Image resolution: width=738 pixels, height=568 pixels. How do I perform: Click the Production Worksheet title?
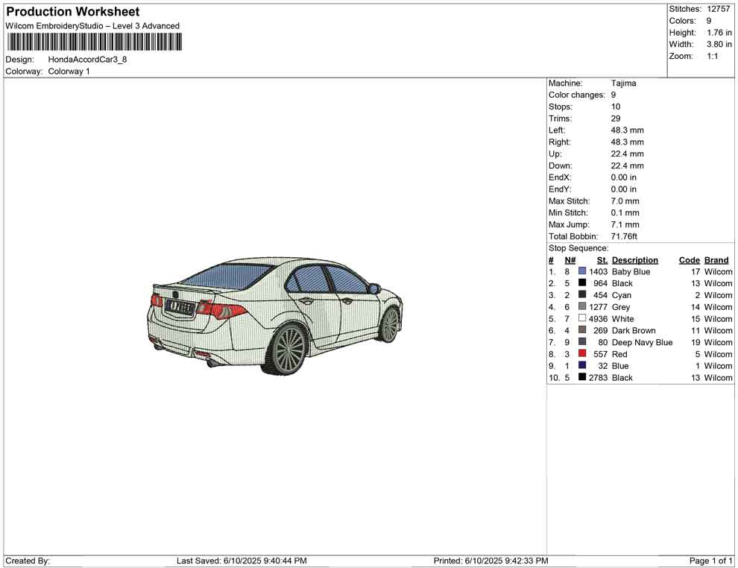point(72,12)
